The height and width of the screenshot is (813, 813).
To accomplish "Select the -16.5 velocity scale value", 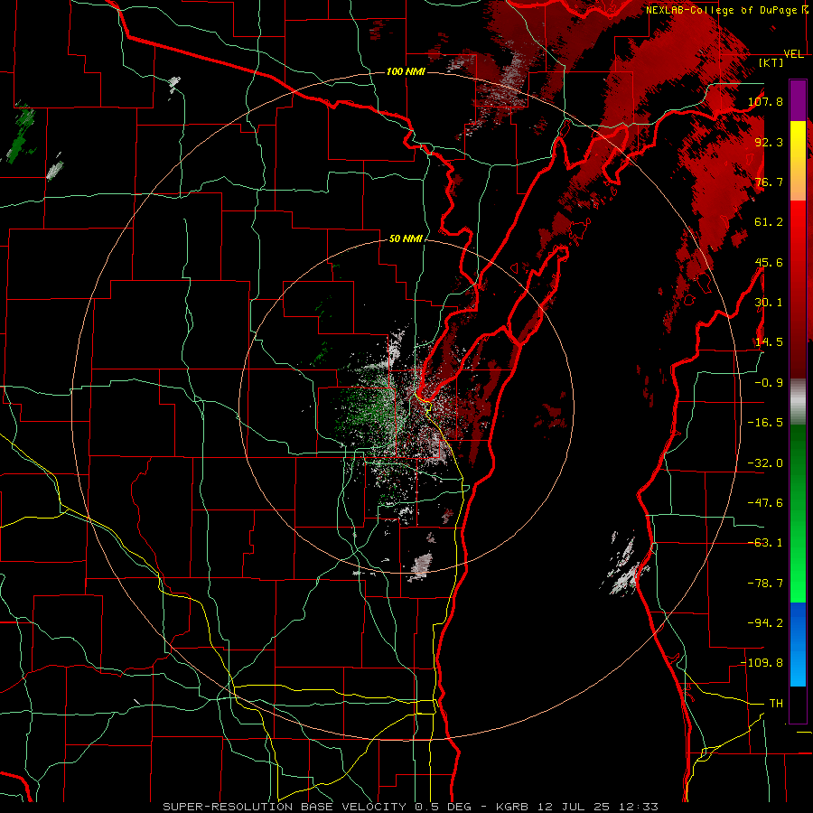I will coord(765,422).
